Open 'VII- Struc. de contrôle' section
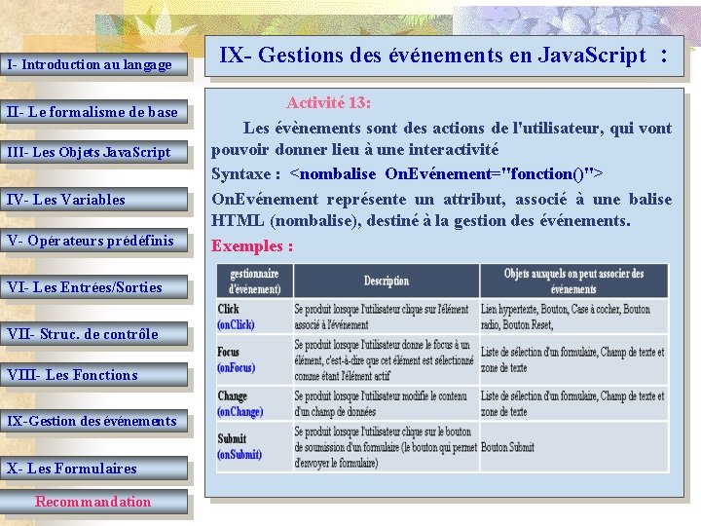 (x=93, y=334)
